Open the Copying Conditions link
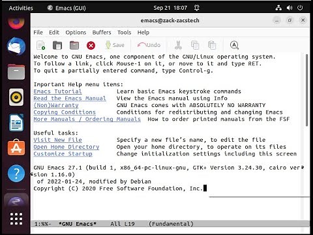Viewport: 313px width, 235px height. [65, 112]
